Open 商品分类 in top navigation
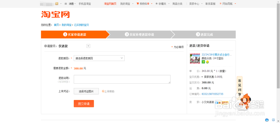This screenshot has width=280, height=123. (177, 4)
